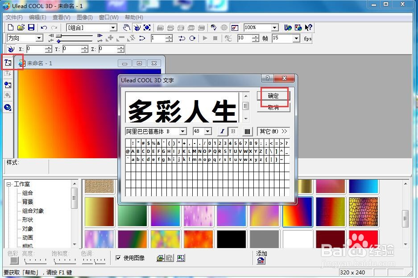This screenshot has width=418, height=278.
Task: Open the 15 fps frame rate dropdown
Action: [296, 38]
